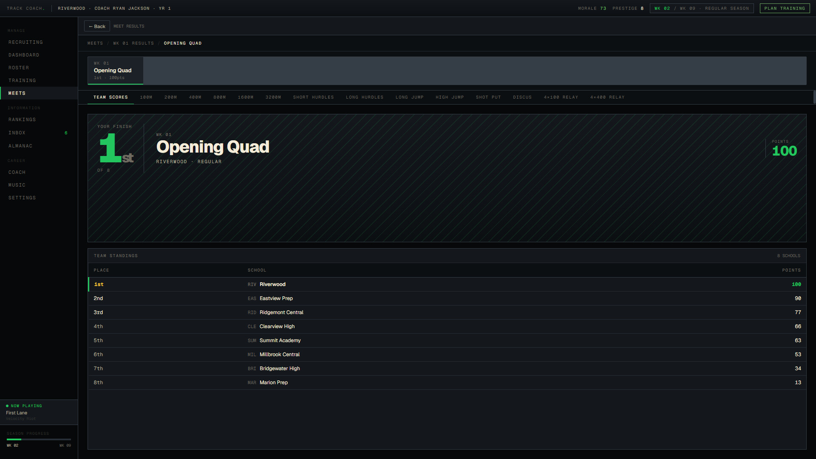Switch to the 100M event tab

click(146, 97)
